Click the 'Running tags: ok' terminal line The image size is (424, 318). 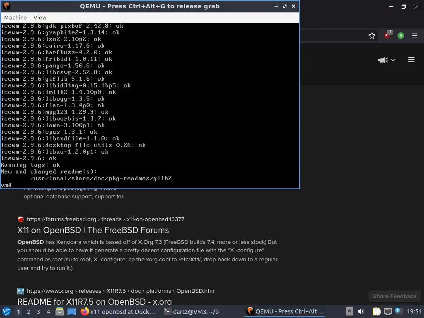pyautogui.click(x=30, y=165)
